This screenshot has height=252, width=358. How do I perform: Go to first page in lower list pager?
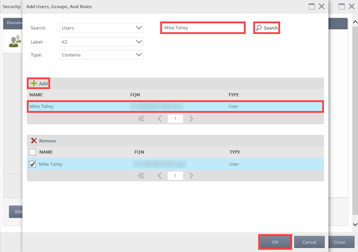(x=141, y=176)
